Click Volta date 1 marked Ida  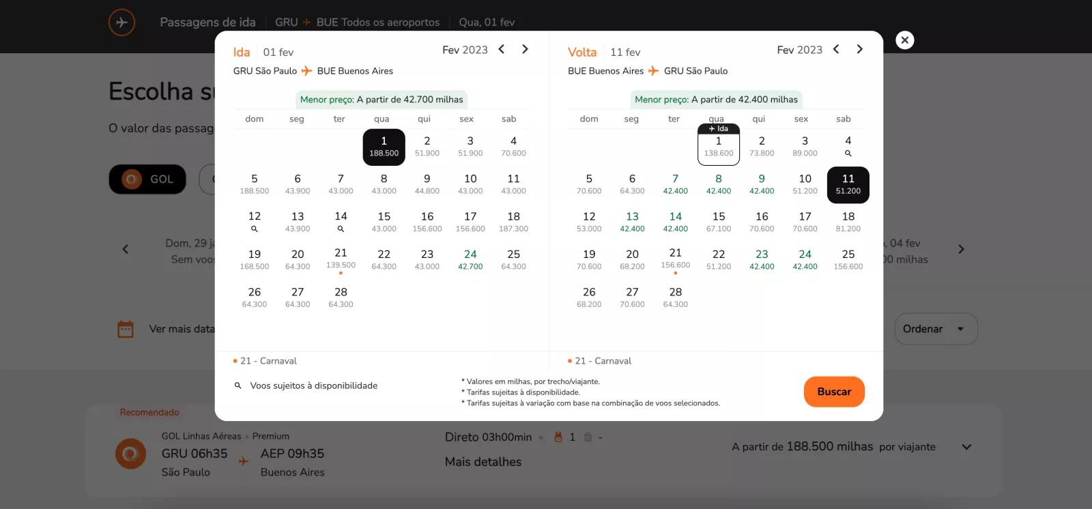click(719, 145)
